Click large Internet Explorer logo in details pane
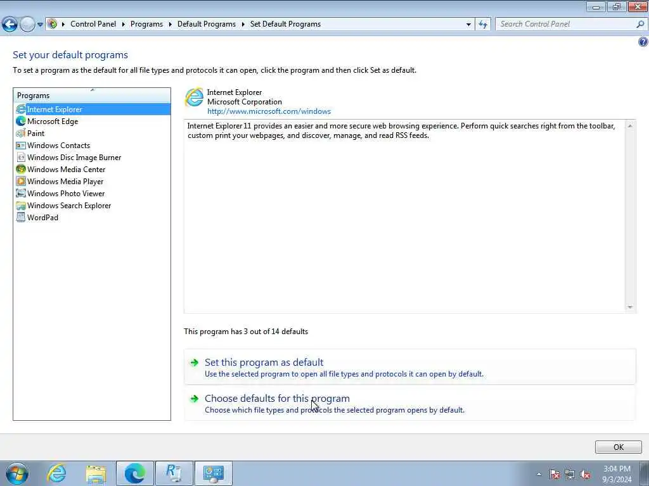 [194, 97]
